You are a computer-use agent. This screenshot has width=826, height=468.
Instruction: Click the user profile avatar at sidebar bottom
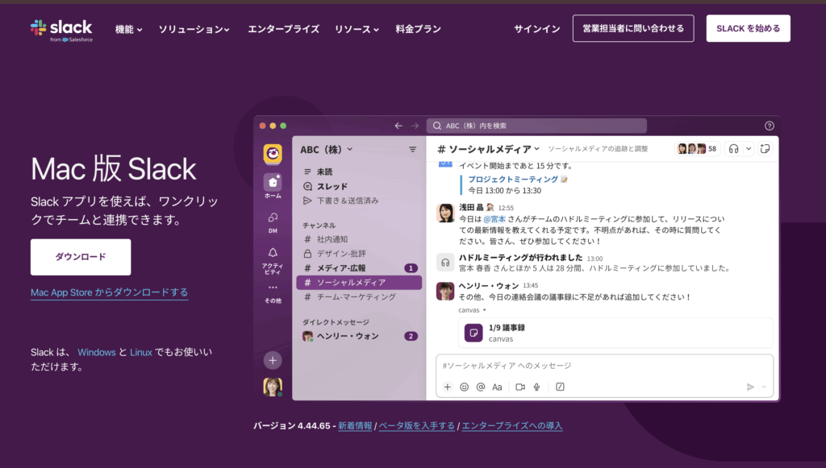(x=273, y=387)
